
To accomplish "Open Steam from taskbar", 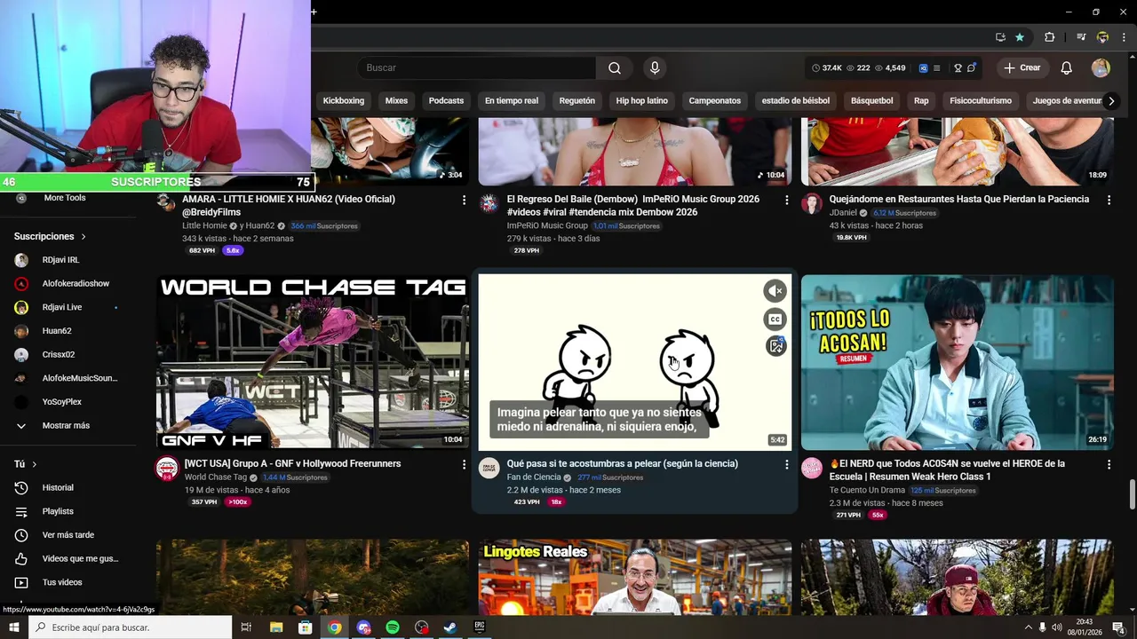I will click(450, 627).
